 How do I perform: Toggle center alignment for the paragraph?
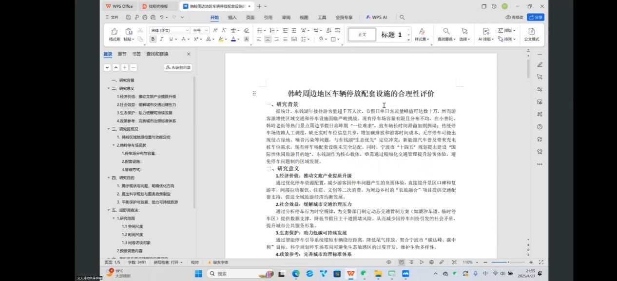[x=268, y=39]
